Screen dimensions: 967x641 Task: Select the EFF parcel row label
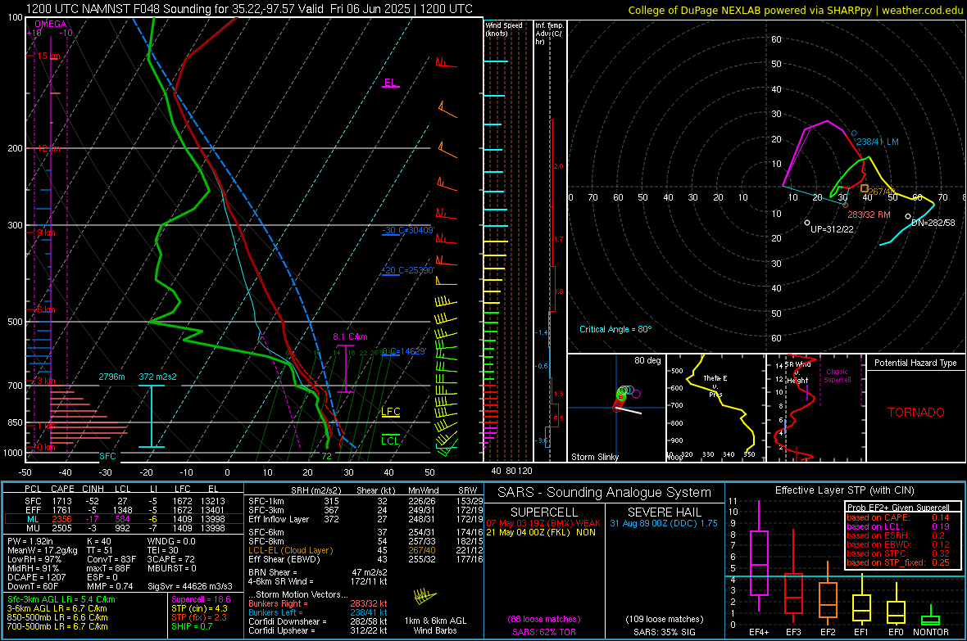pyautogui.click(x=33, y=510)
